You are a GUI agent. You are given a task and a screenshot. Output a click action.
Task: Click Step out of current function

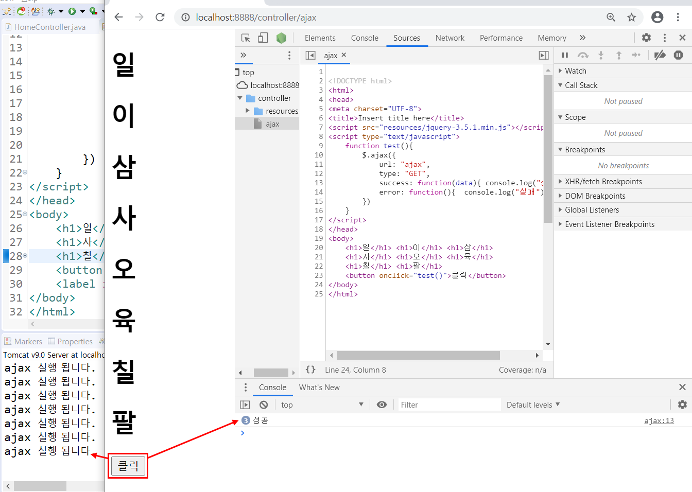click(619, 55)
